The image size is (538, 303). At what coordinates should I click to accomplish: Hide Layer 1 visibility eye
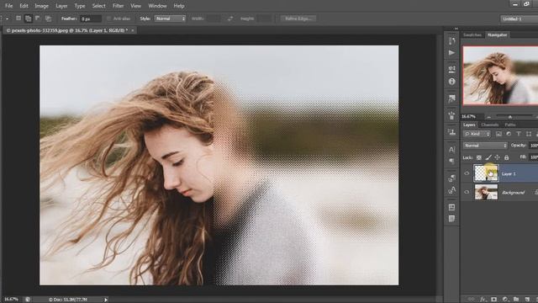coord(467,173)
